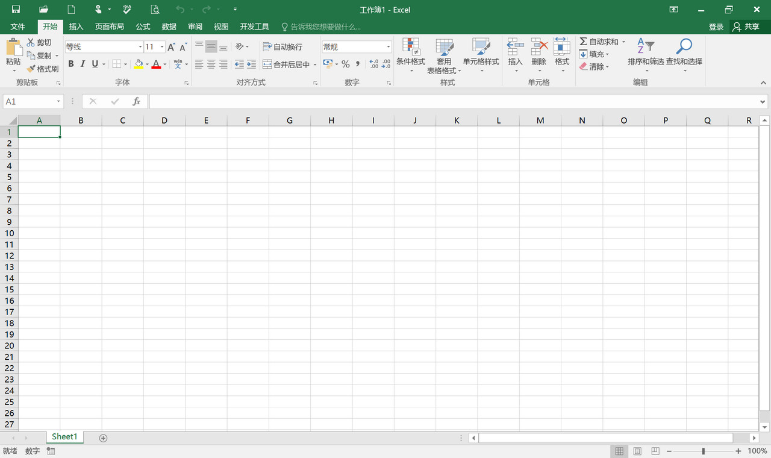Switch to the Data (数据) tab
This screenshot has width=771, height=458.
[169, 27]
